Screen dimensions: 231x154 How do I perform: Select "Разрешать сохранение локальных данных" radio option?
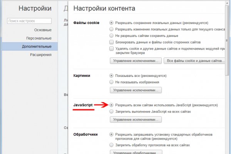(x=112, y=23)
